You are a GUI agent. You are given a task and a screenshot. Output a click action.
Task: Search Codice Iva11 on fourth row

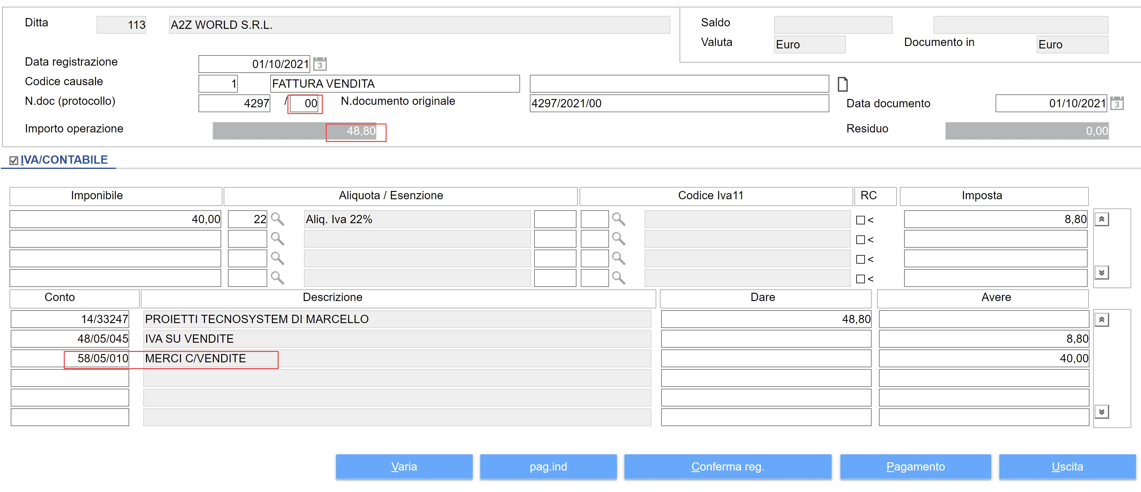coord(618,278)
